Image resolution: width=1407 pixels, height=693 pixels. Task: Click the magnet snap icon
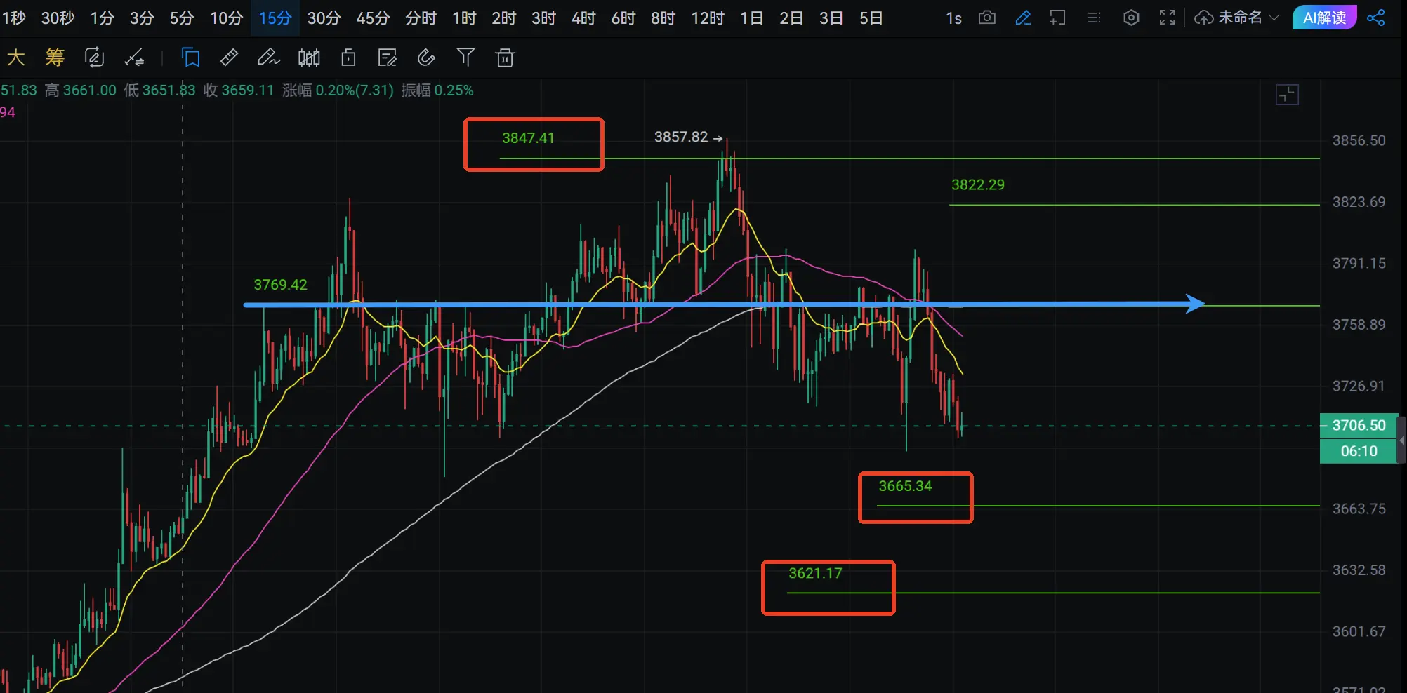pyautogui.click(x=426, y=58)
